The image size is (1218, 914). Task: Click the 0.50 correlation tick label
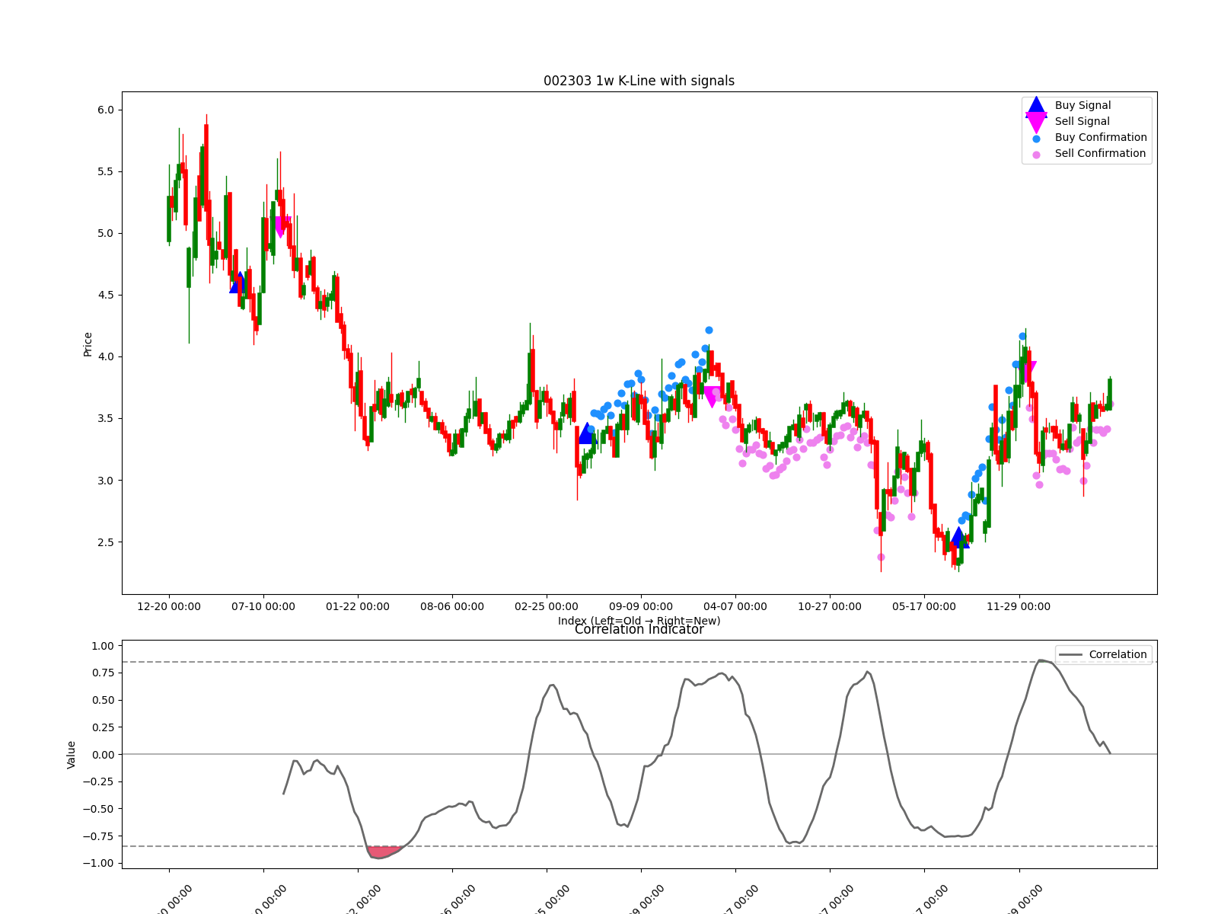click(x=103, y=701)
